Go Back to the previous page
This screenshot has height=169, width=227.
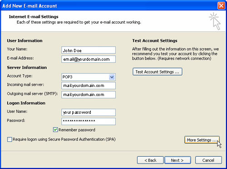coord(150,160)
